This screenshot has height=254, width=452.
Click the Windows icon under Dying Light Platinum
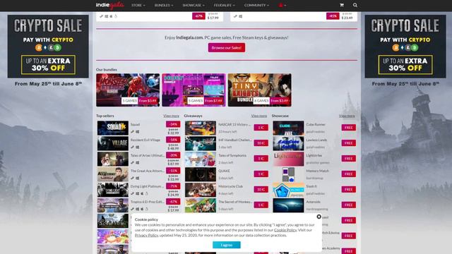138,193
